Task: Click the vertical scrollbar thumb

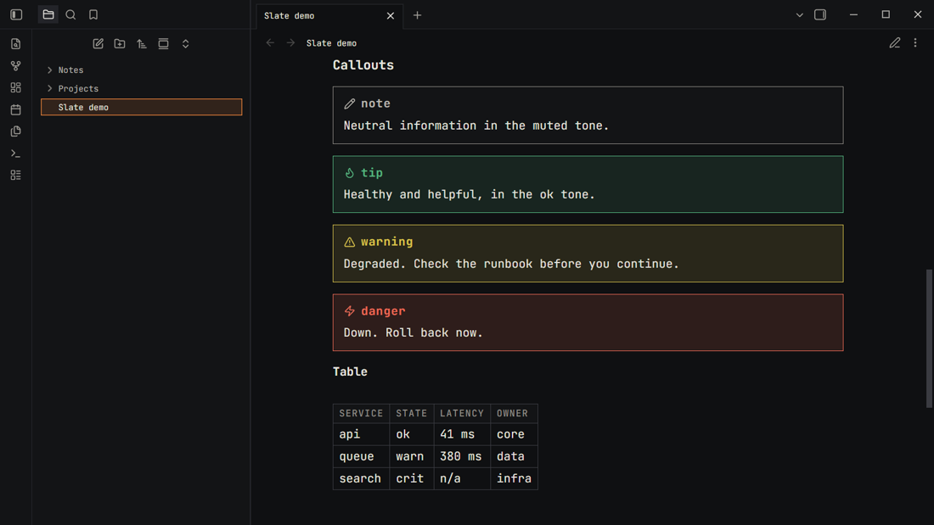Action: click(929, 338)
